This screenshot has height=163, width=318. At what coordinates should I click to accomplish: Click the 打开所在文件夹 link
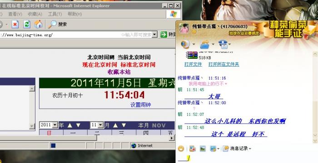coord(224,64)
